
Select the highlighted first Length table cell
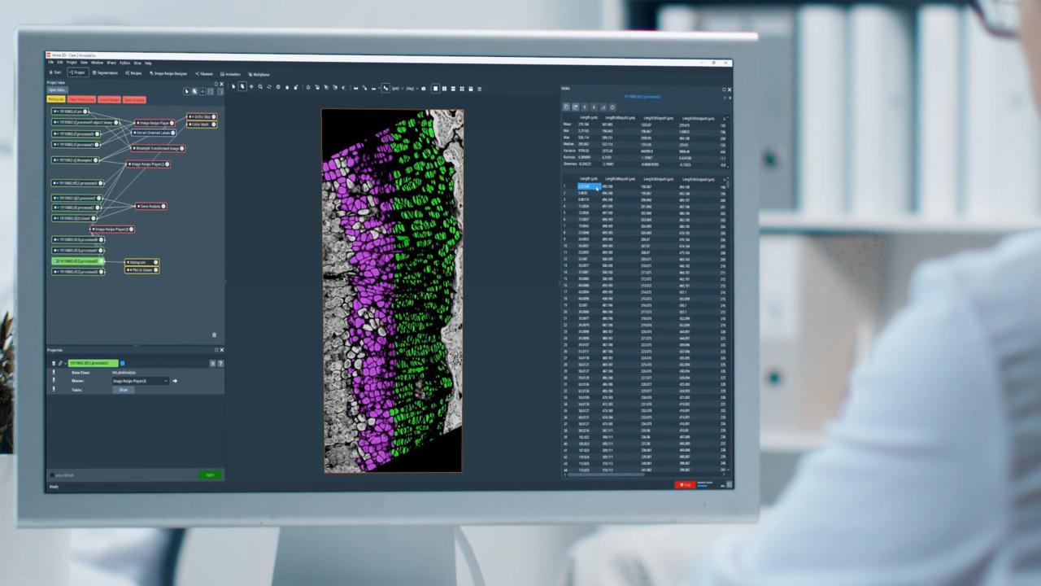tap(588, 186)
